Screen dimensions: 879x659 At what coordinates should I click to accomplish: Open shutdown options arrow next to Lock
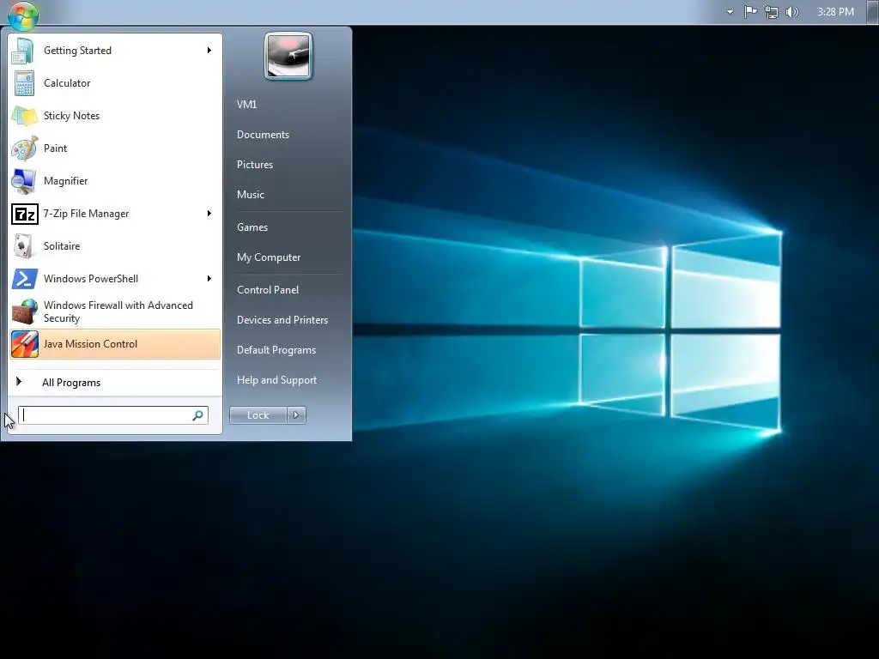[x=296, y=415]
